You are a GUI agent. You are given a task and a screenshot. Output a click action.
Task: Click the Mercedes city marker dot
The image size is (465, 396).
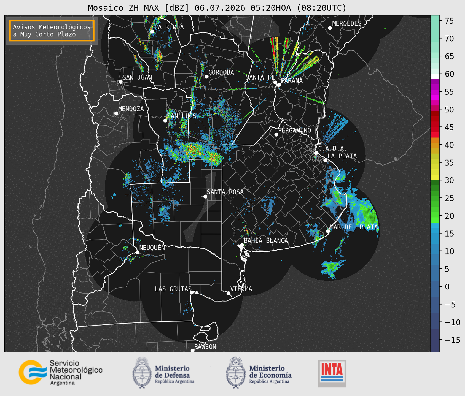[x=330, y=28]
